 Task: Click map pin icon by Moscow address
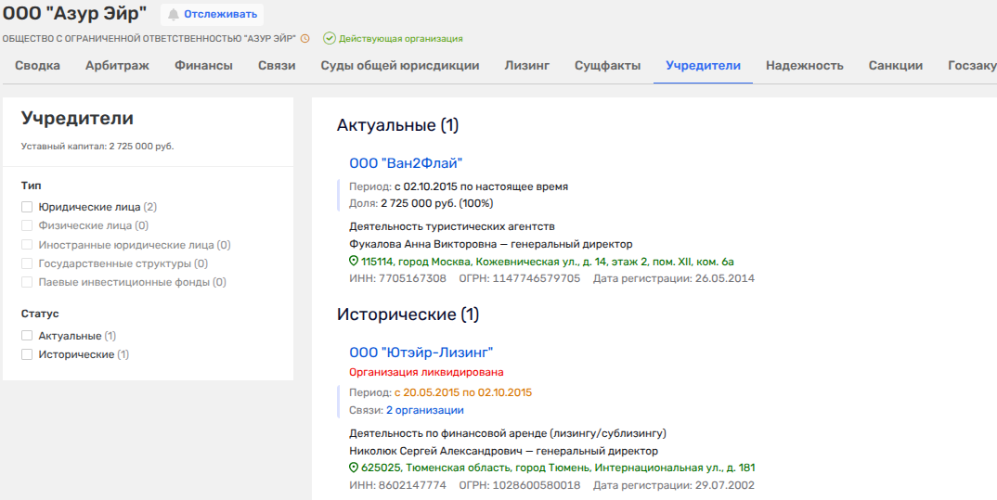[354, 262]
